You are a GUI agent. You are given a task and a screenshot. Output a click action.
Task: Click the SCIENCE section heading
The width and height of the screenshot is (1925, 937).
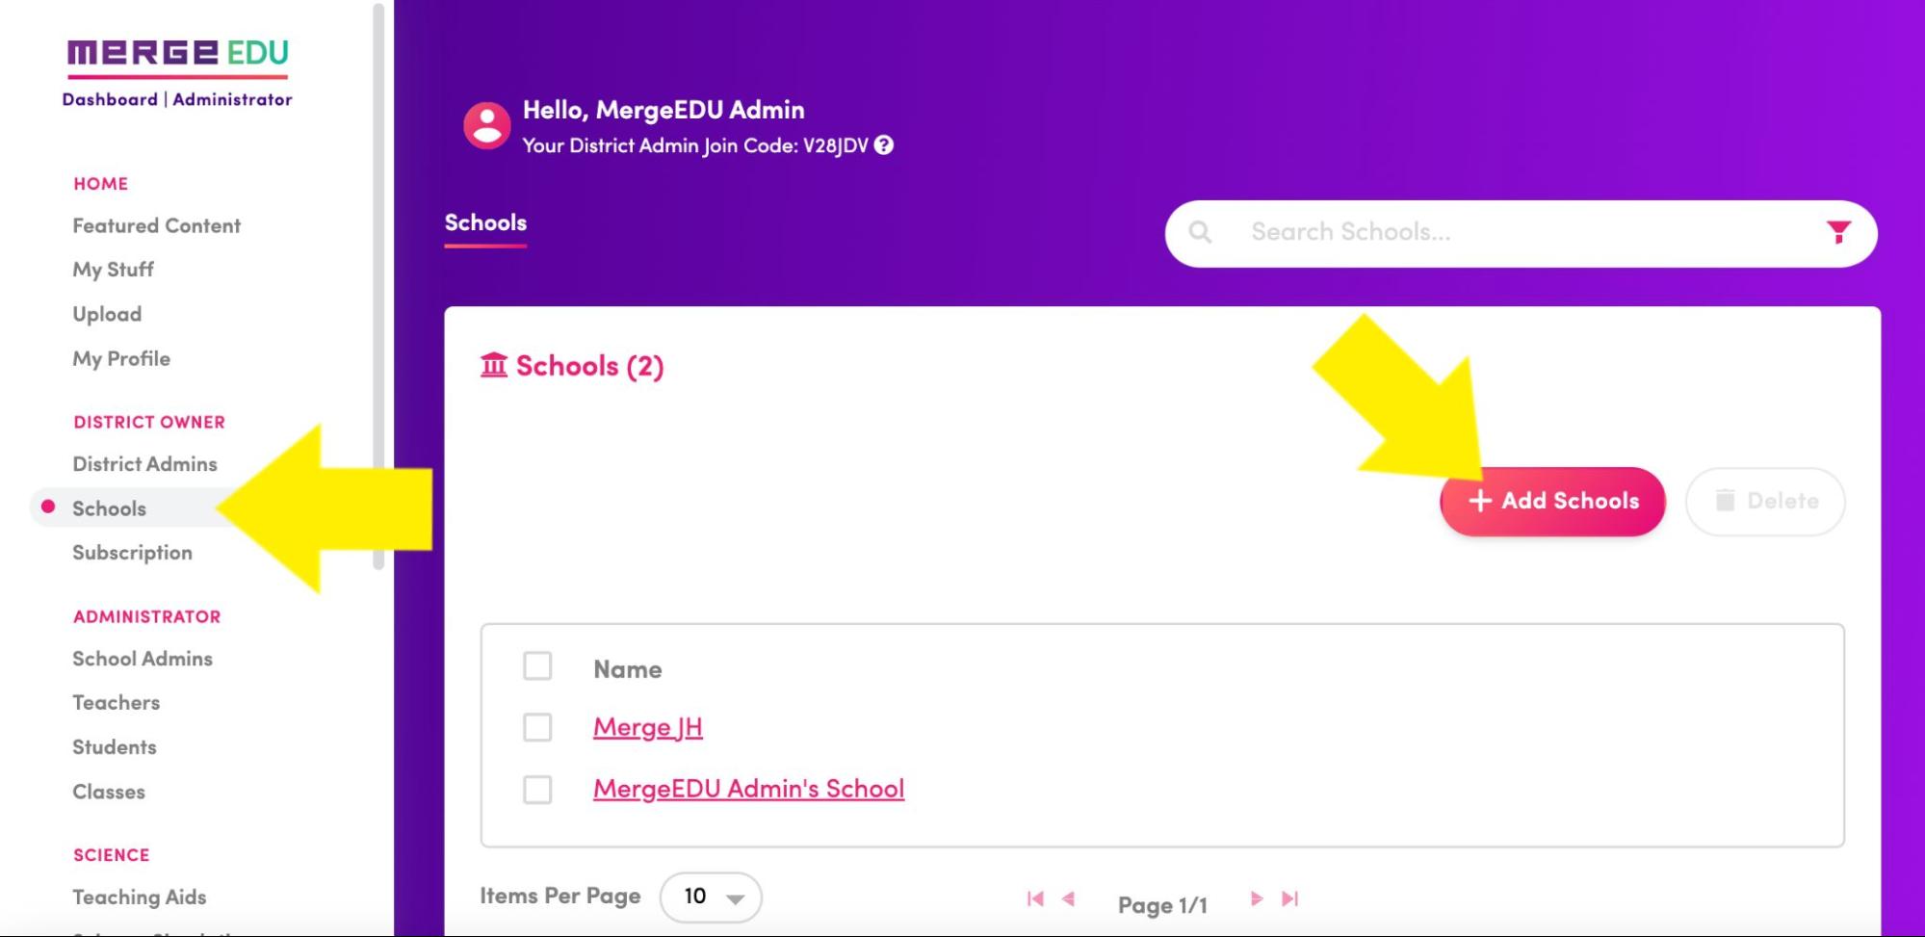(x=112, y=855)
